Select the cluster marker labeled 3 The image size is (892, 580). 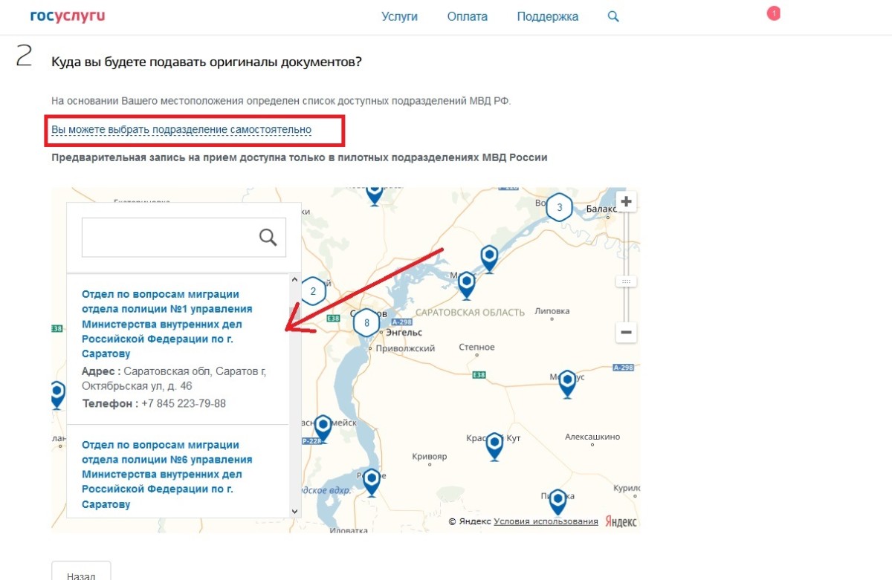[560, 207]
